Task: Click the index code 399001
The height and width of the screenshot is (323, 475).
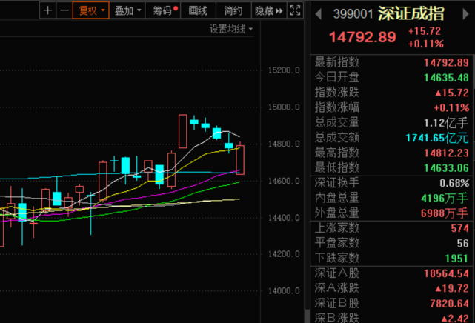Action: pyautogui.click(x=352, y=13)
